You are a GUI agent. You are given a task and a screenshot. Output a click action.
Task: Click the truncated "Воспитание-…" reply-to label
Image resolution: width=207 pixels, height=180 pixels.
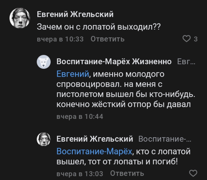(165, 139)
